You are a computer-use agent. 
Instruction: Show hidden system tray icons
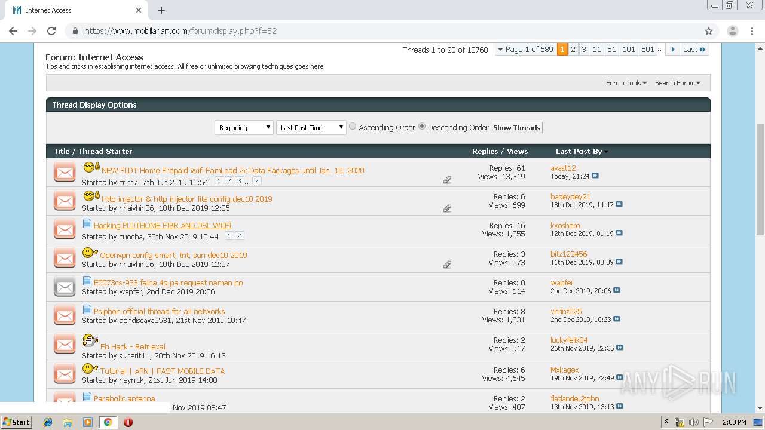click(666, 422)
